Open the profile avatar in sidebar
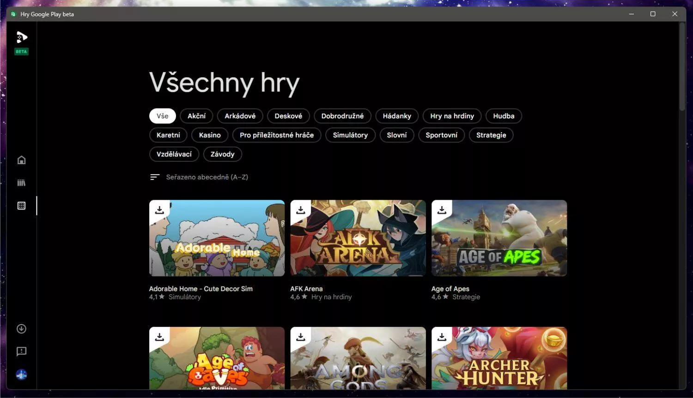 21,374
